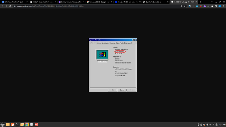Click Cancel in System Properties dialog
The width and height of the screenshot is (226, 127).
pos(122,90)
